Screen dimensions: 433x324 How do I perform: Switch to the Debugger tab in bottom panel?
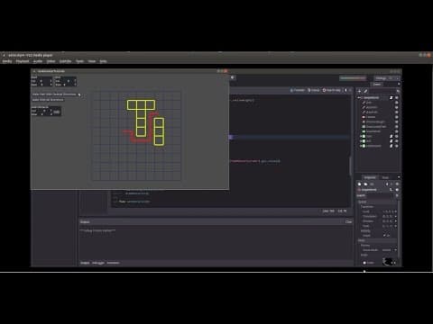(x=98, y=263)
